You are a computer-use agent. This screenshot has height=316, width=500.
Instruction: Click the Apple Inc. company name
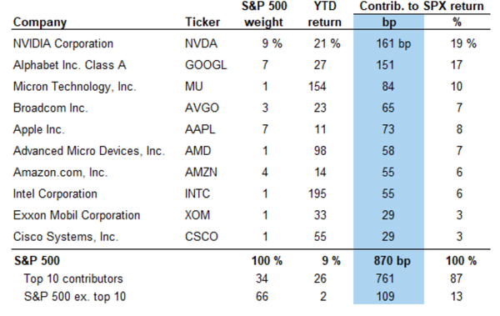click(38, 129)
